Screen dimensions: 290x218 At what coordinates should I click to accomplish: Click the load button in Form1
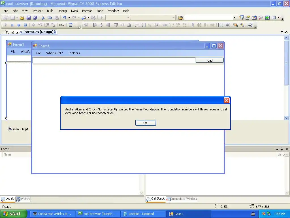click(210, 60)
